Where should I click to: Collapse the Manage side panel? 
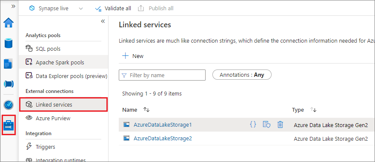coord(103,21)
